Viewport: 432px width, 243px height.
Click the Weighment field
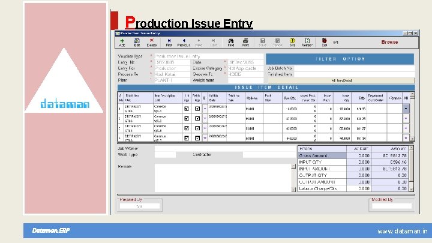coord(245,80)
